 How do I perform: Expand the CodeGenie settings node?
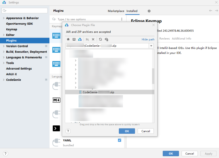pyautogui.click(x=4, y=80)
